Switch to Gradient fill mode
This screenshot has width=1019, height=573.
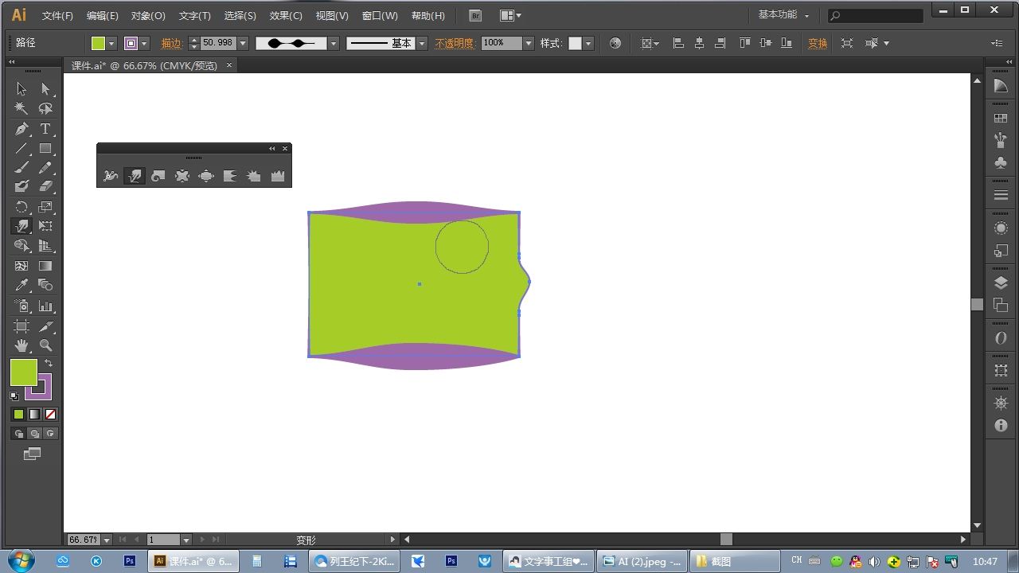click(x=34, y=415)
